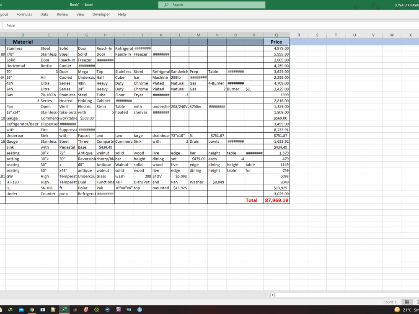This screenshot has width=419, height=314.
Task: Open the Help tab
Action: [122, 14]
